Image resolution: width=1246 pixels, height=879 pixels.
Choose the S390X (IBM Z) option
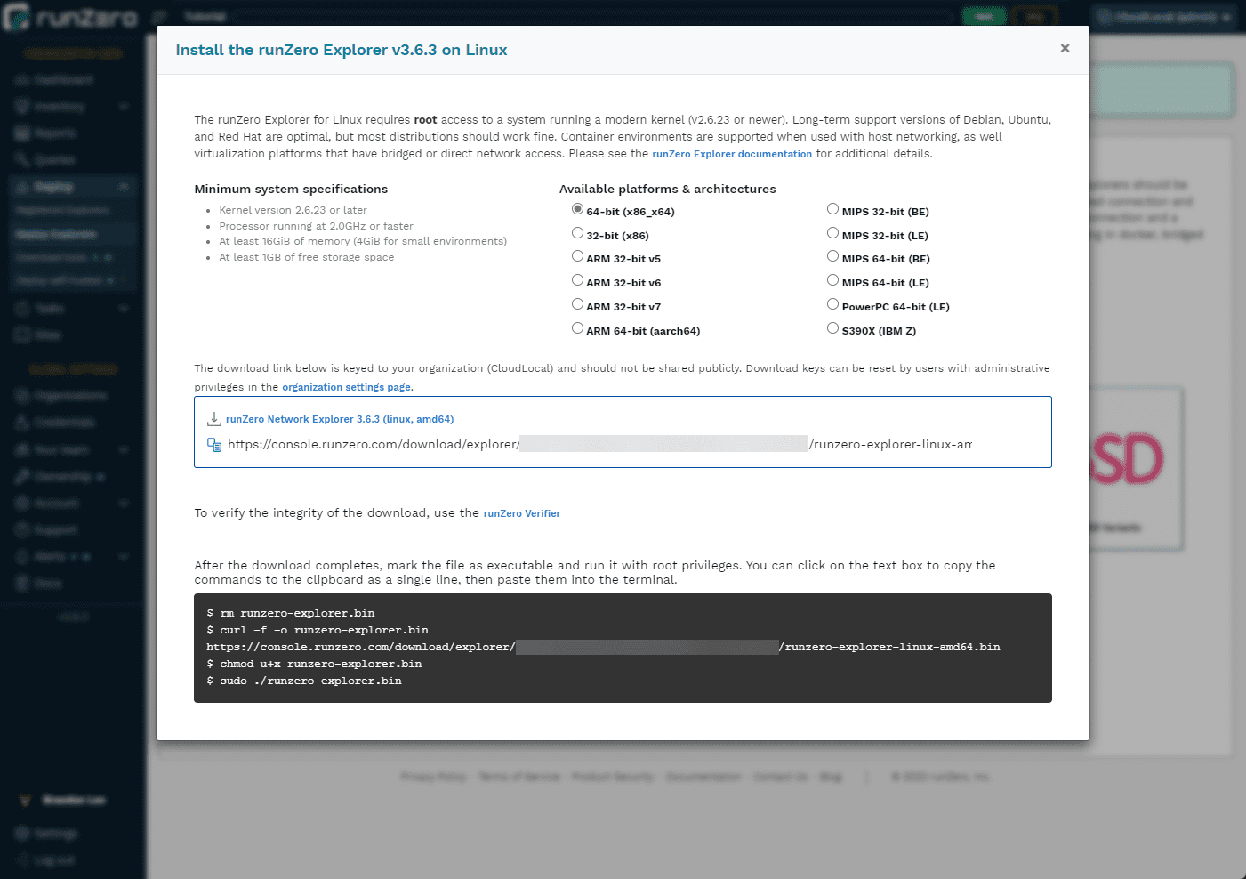click(832, 328)
